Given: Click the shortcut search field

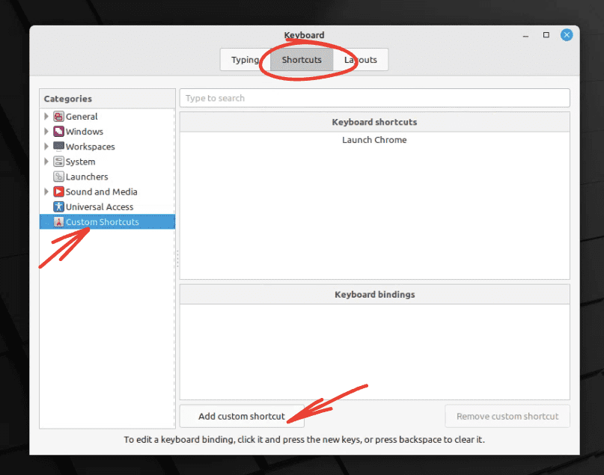Looking at the screenshot, I should (x=374, y=97).
